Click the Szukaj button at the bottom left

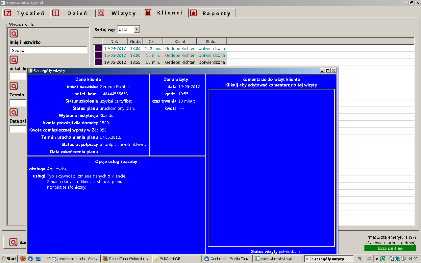15,242
